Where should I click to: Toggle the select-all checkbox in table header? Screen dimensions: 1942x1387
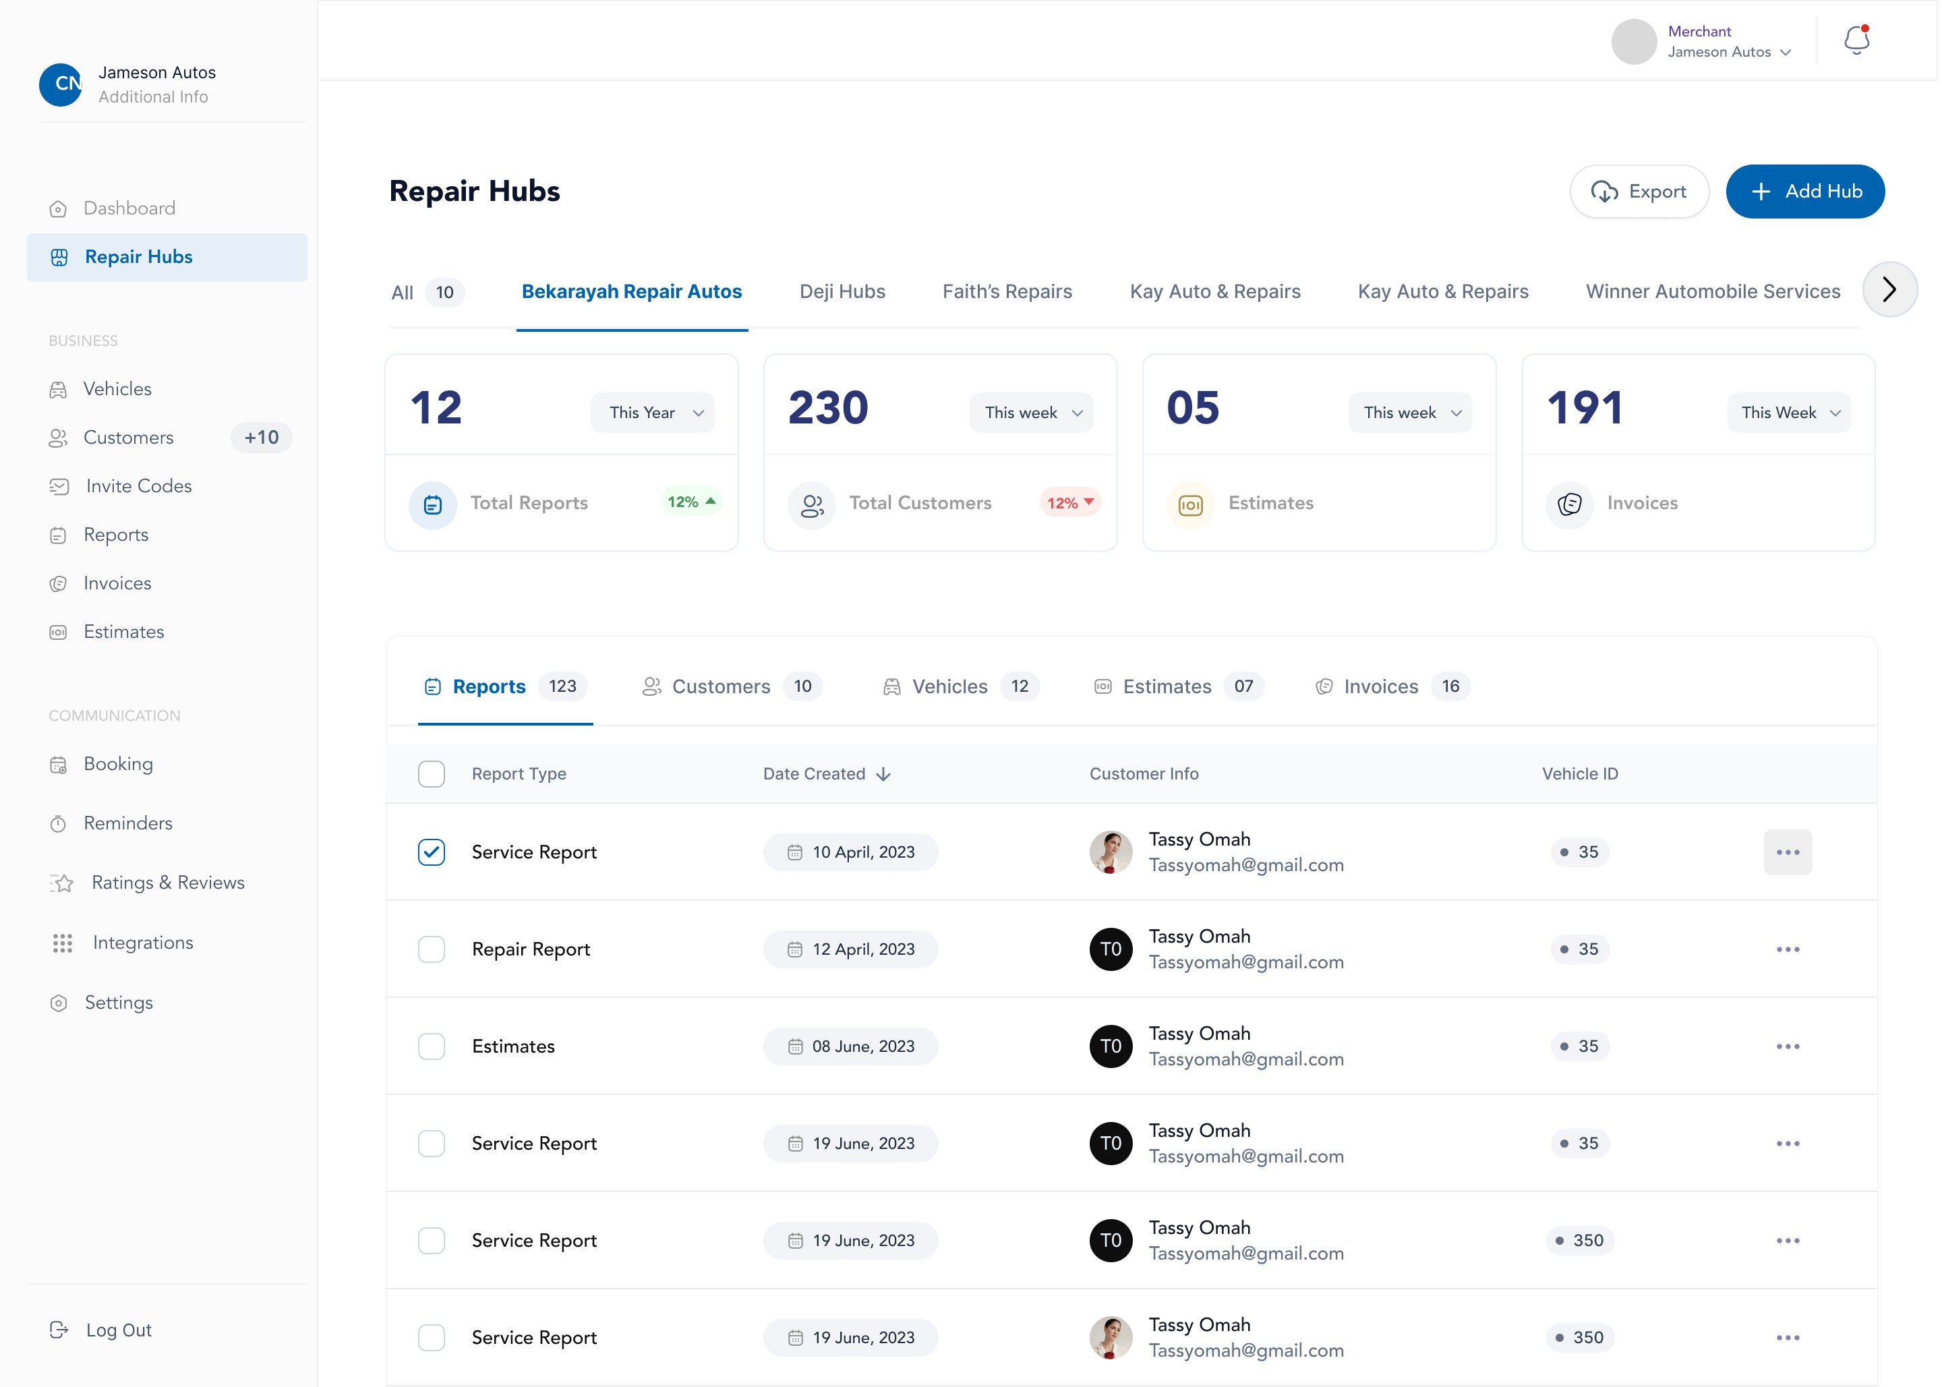point(432,774)
